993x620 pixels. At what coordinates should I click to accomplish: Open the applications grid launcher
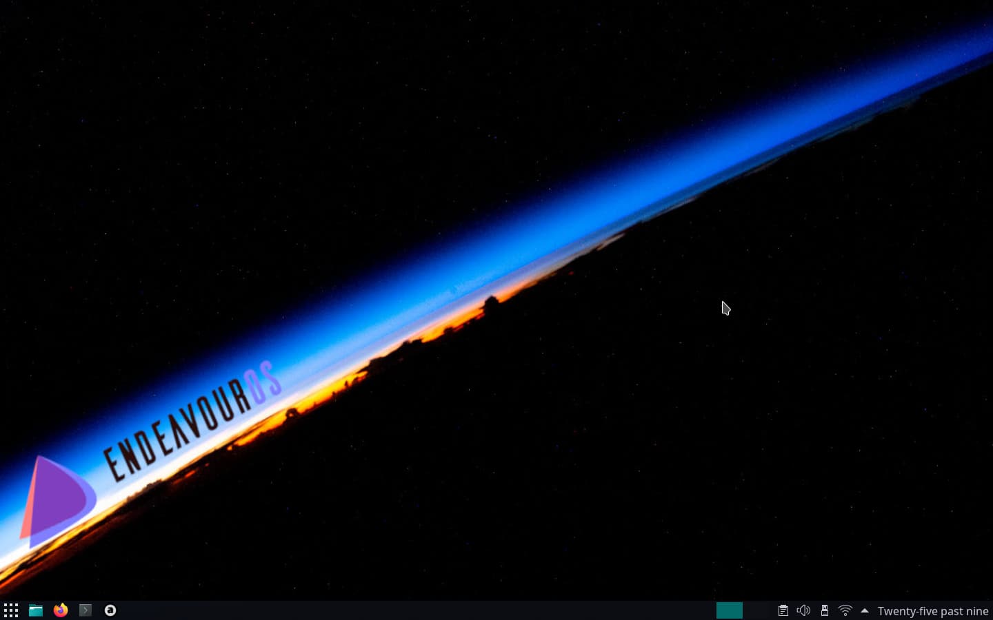(x=11, y=610)
